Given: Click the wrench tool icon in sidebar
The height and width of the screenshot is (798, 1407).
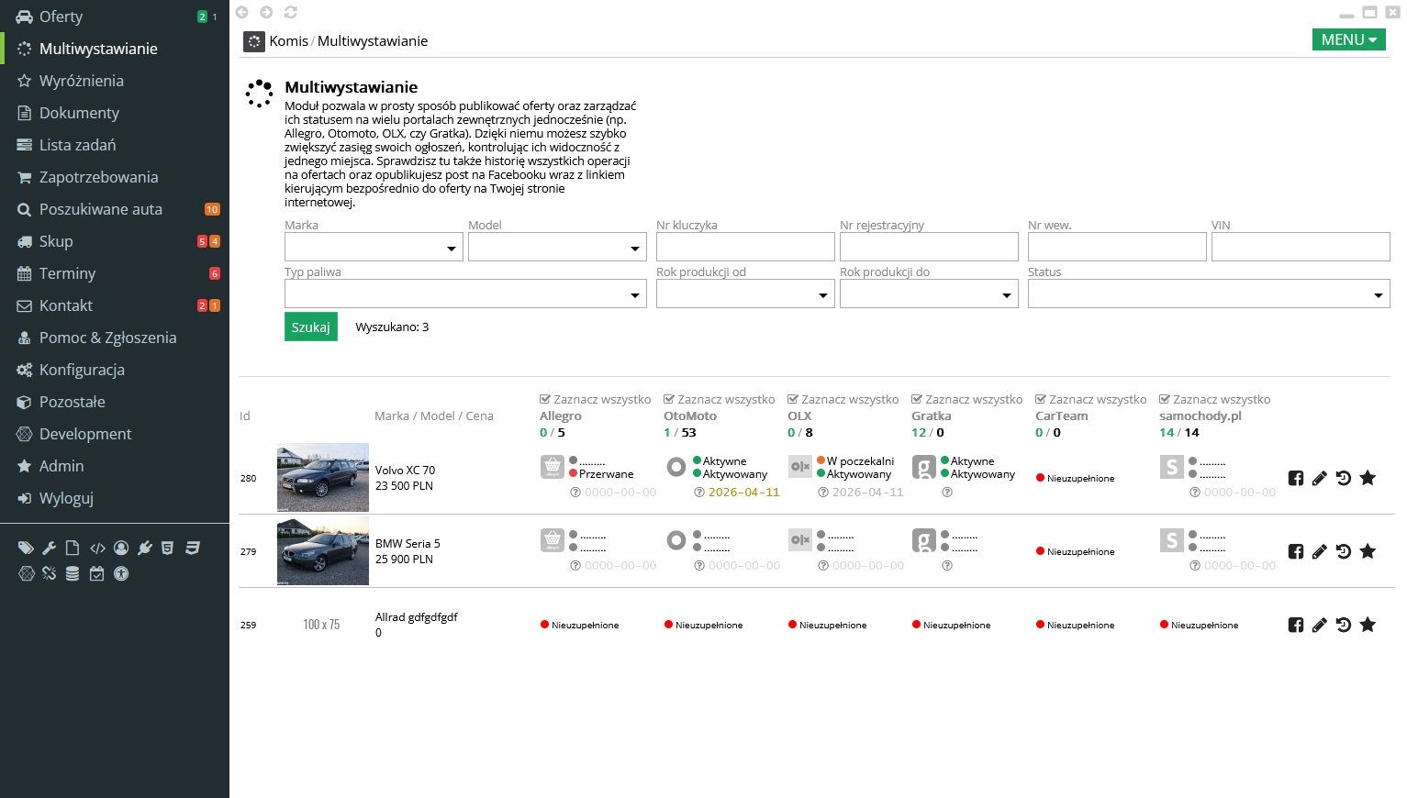Looking at the screenshot, I should tap(50, 548).
